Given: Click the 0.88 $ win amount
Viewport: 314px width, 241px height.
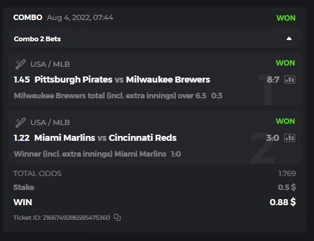Looking at the screenshot, I should pyautogui.click(x=282, y=202).
